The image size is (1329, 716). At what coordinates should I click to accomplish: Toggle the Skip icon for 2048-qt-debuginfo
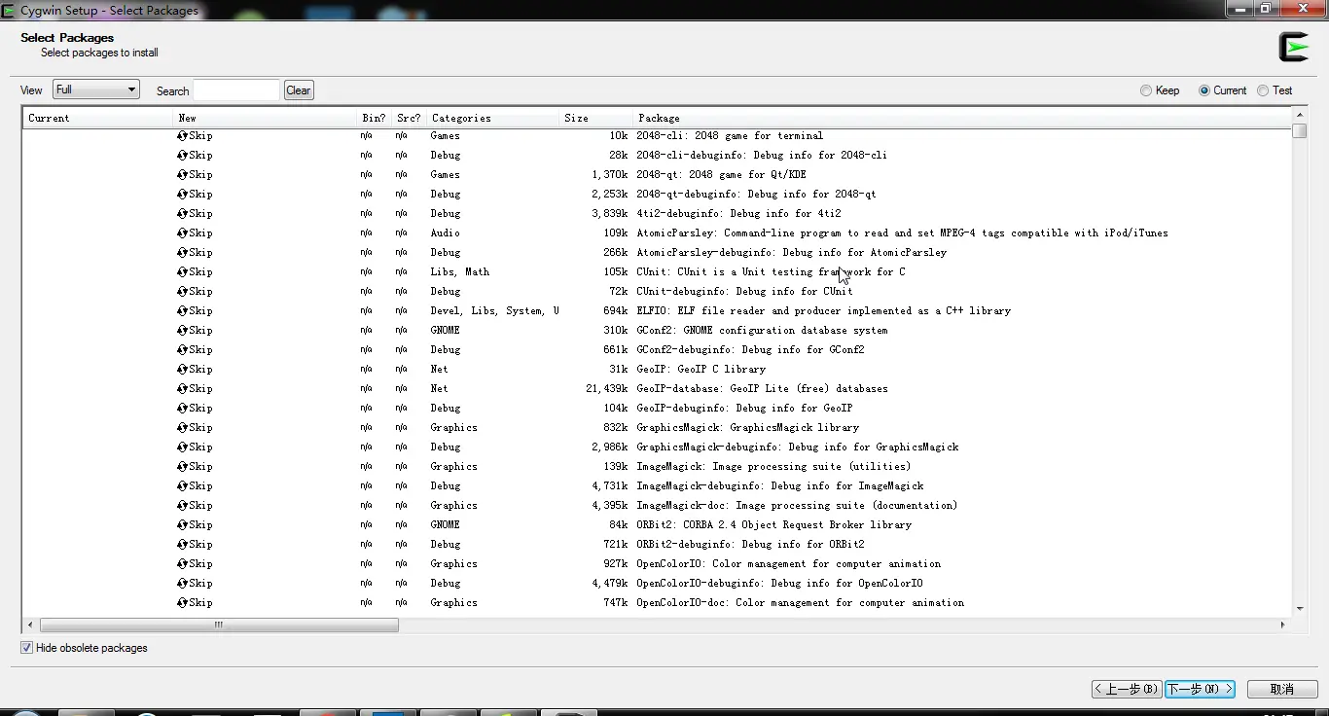[x=182, y=195]
